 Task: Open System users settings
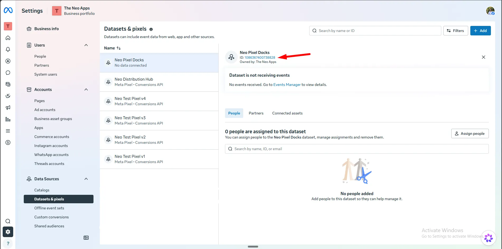click(x=46, y=74)
